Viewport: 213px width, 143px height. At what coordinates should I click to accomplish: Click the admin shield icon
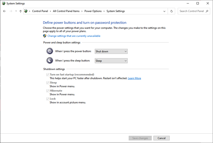click(x=45, y=36)
